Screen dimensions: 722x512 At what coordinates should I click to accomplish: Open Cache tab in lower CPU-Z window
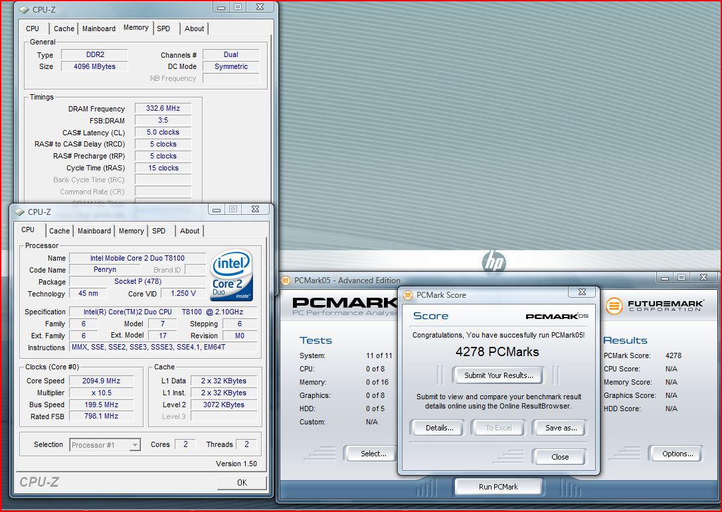click(59, 231)
